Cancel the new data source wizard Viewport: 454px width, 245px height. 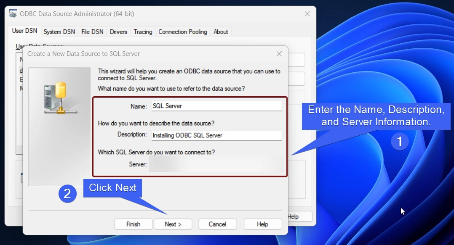(x=217, y=224)
